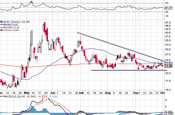Click the RSI value tag "47.27"
The height and width of the screenshot is (115, 175).
[168, 8]
